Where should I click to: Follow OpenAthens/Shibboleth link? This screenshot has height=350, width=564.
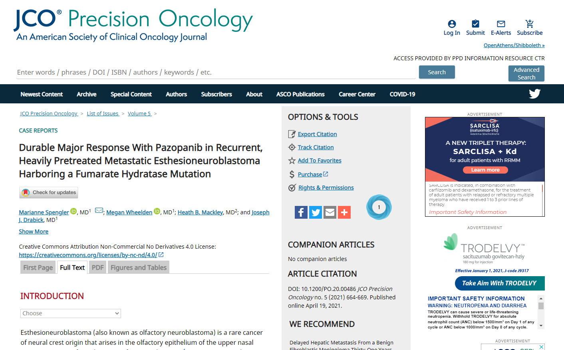point(514,45)
